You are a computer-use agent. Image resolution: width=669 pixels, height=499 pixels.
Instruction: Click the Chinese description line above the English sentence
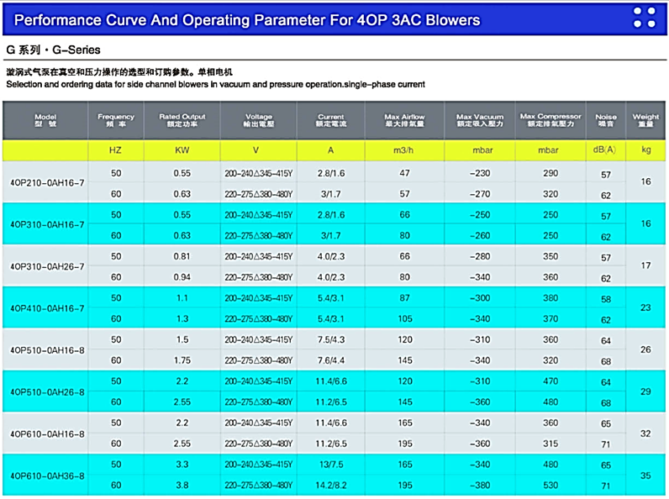[x=119, y=71]
